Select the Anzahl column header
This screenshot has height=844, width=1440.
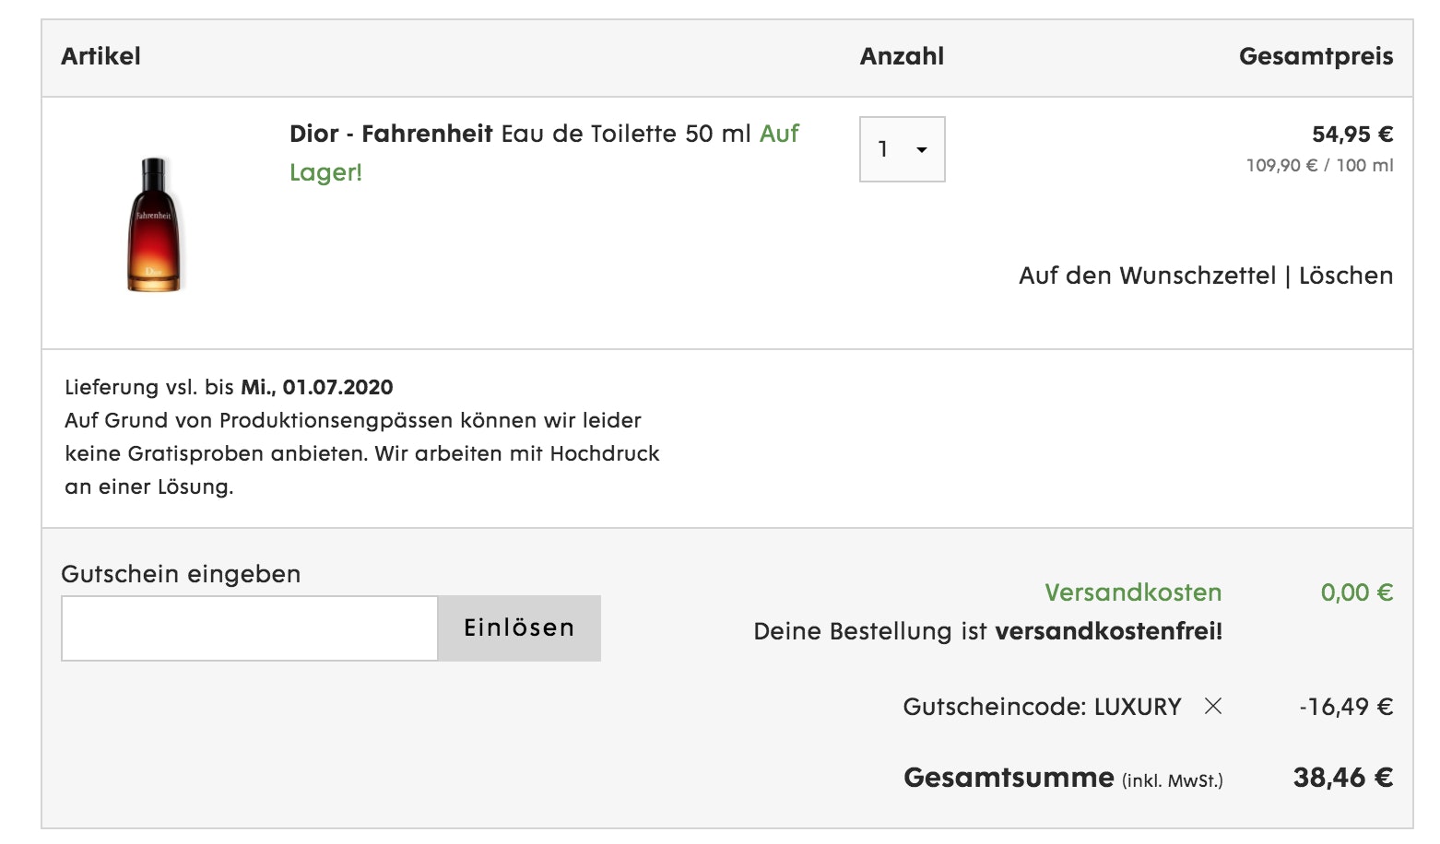(x=902, y=56)
